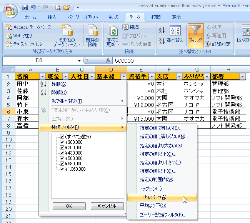
Task: Switch to the 校閲 ribbon tab
Action: (x=156, y=17)
